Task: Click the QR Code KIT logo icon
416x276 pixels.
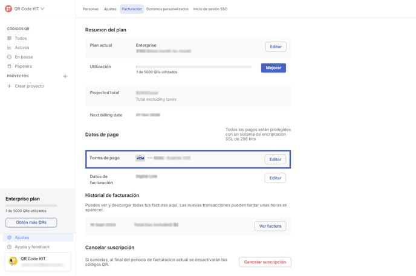Action: pos(8,8)
